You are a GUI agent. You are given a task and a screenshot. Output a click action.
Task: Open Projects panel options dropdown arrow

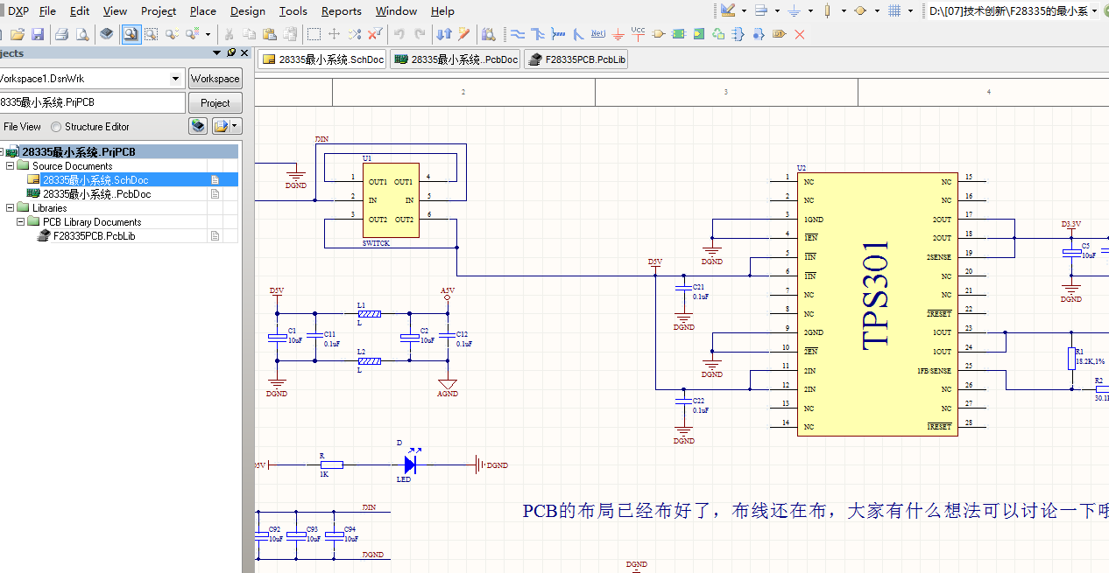217,52
